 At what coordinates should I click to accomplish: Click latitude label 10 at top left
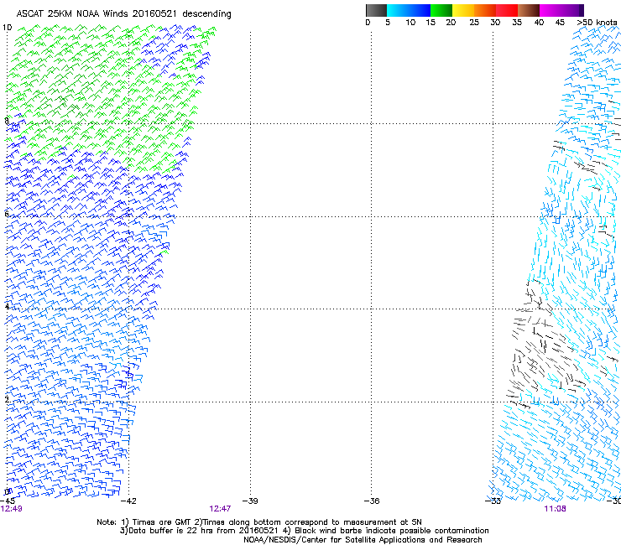click(7, 28)
